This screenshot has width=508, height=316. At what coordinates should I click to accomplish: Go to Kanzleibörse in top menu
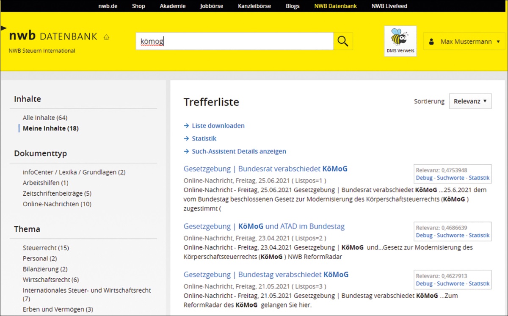coord(254,6)
